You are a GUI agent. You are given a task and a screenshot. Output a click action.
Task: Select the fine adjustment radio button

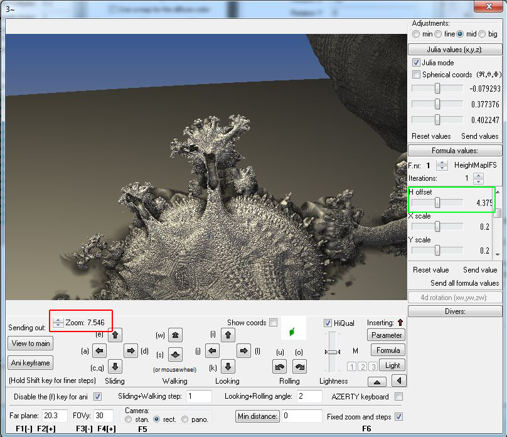tap(438, 34)
